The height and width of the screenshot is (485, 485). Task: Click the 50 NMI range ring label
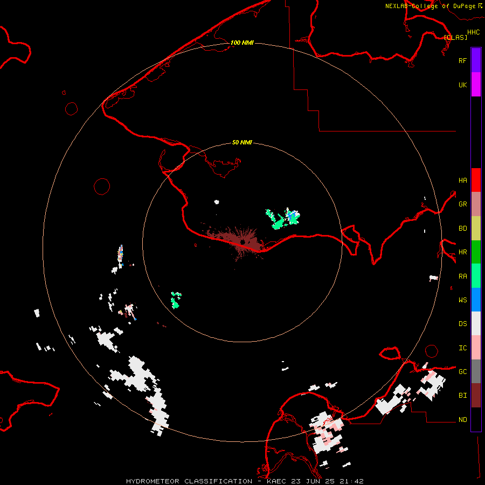[242, 142]
